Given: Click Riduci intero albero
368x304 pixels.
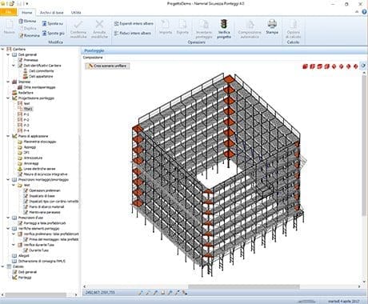Looking at the screenshot, I should (133, 34).
